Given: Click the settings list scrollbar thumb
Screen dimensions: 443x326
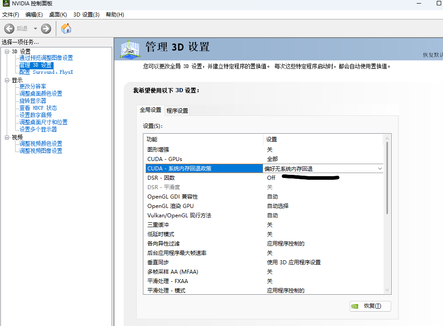Looking at the screenshot, I should (387, 178).
